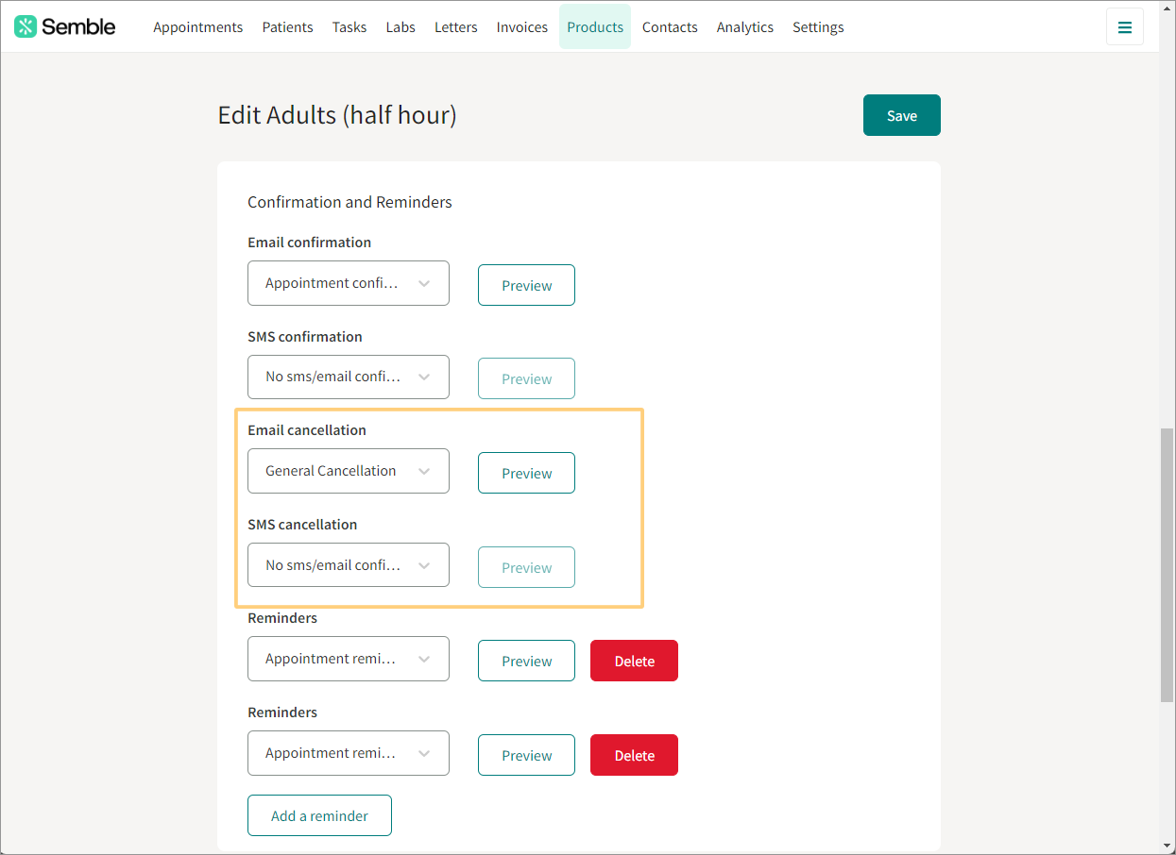Click the Add a reminder button
This screenshot has width=1176, height=855.
pos(319,815)
